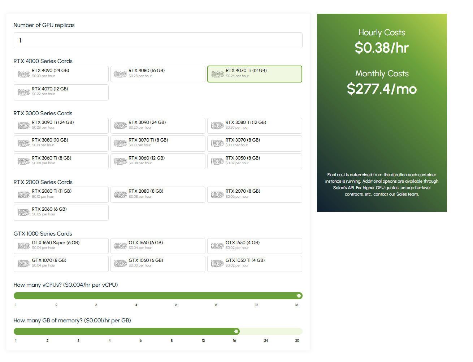Click the GPU icon beside GTX 1660 Super

[24, 246]
